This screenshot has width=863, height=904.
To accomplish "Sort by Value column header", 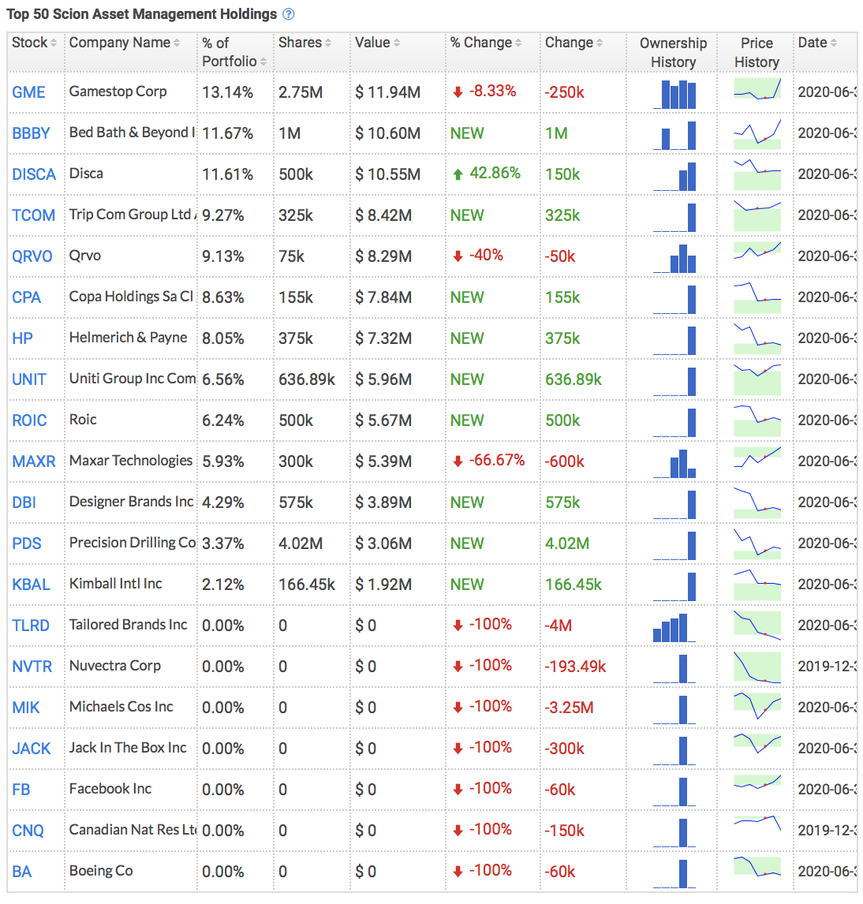I will 377,43.
